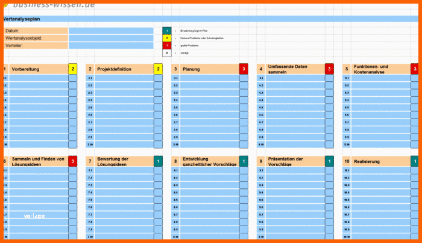Click red status box of Sammeln und Finden von Lösungsideen
This screenshot has width=422, height=243.
pyautogui.click(x=73, y=161)
